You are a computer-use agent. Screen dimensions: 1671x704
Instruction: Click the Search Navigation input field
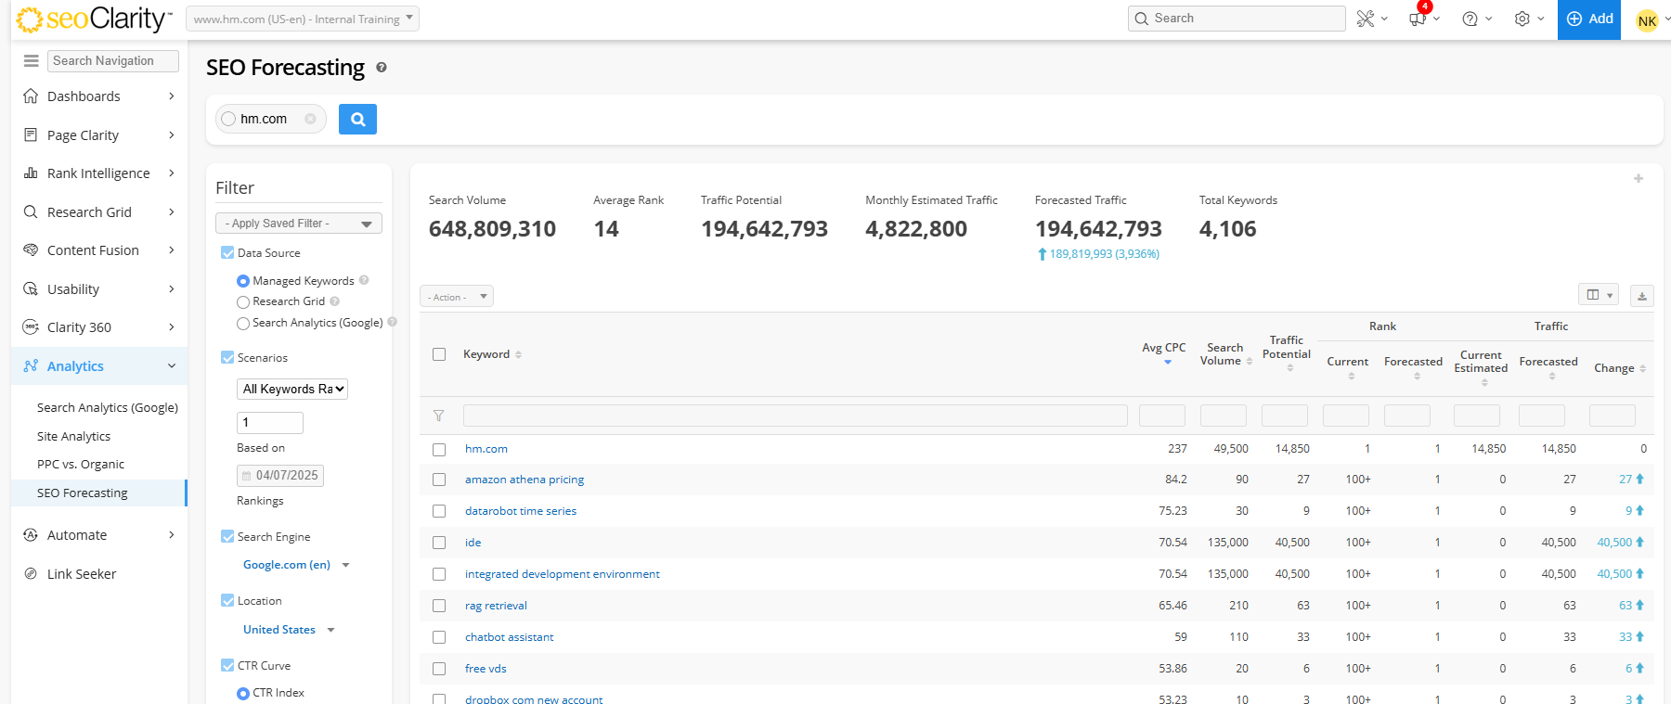point(112,61)
